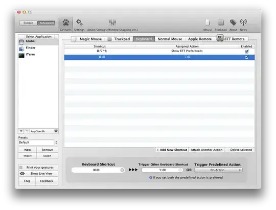276x210 pixels.
Task: Click Attach Another Action button
Action: [x=206, y=150]
